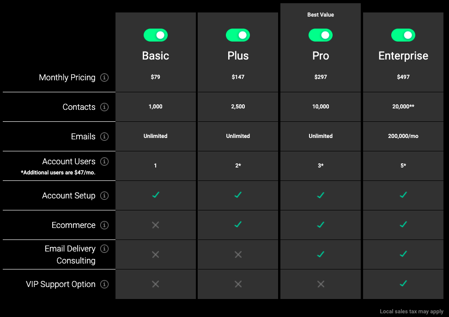Toggle the Plus plan switch
The image size is (449, 317).
pos(238,35)
